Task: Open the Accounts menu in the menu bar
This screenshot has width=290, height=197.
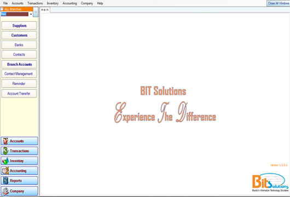Action: click(18, 3)
